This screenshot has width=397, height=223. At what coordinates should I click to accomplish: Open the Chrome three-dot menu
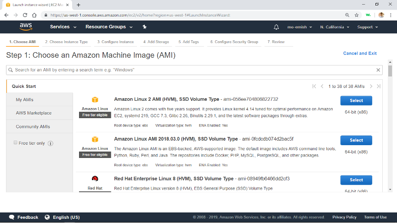391,15
